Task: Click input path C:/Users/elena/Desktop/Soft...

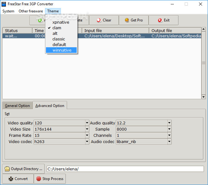Action: [114, 36]
